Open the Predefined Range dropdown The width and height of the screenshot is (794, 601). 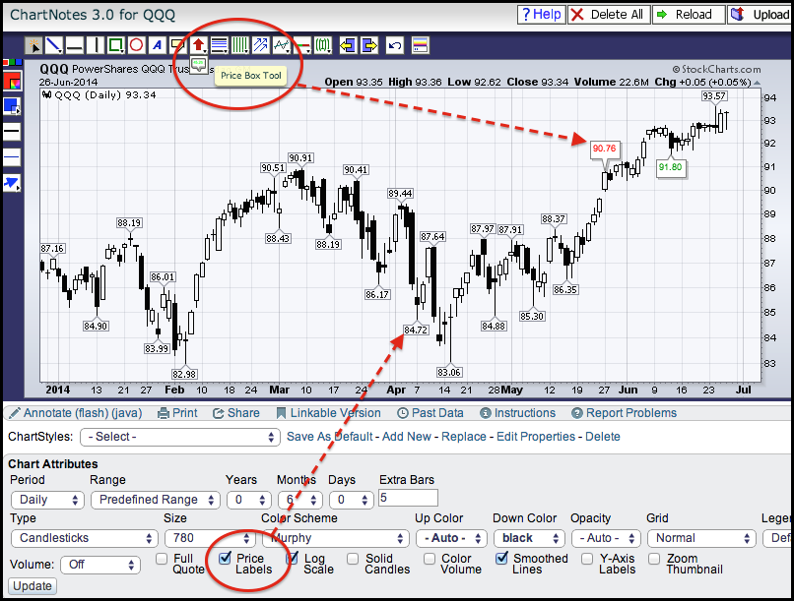[x=156, y=500]
